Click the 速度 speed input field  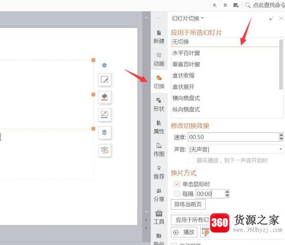(x=234, y=137)
